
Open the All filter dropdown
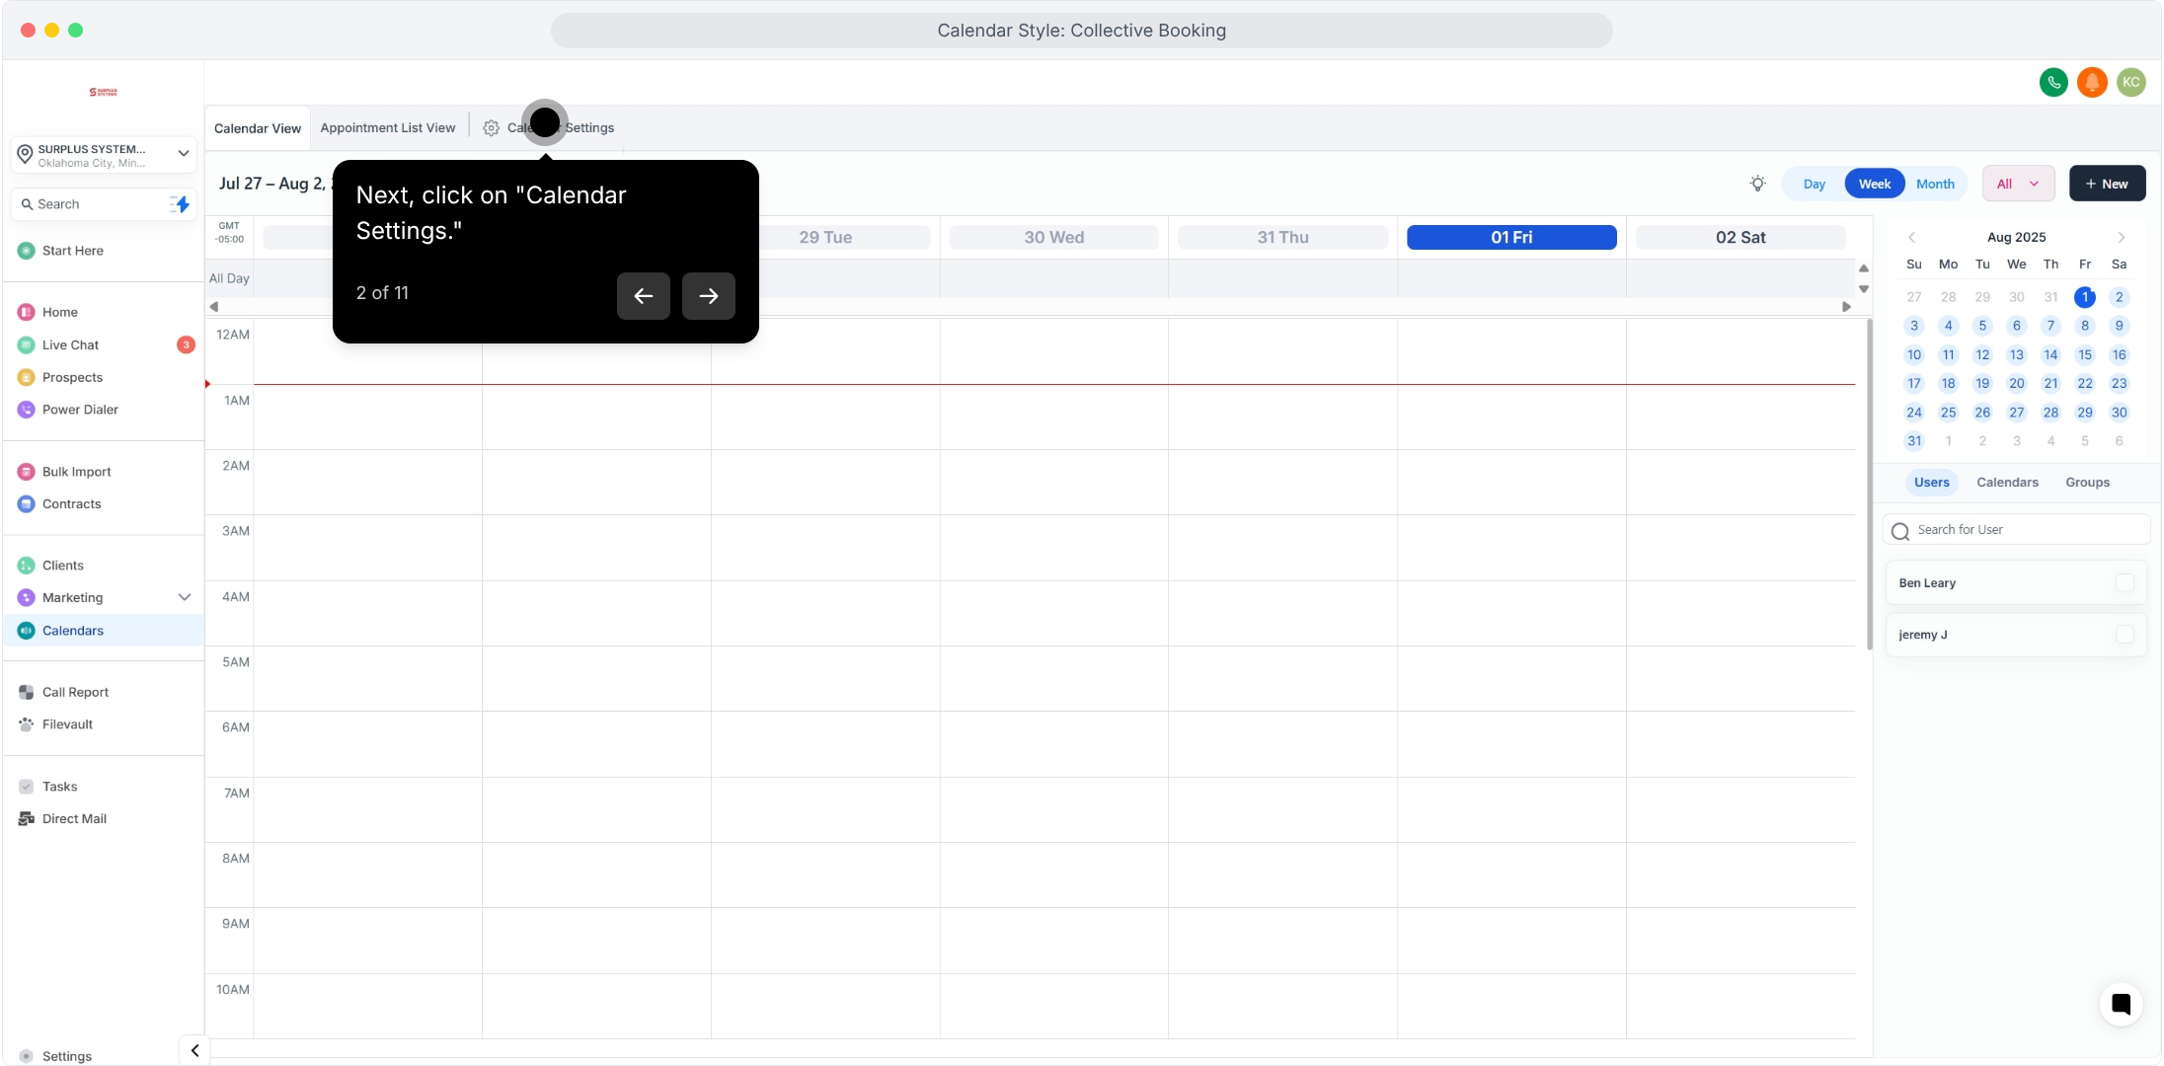2018,184
